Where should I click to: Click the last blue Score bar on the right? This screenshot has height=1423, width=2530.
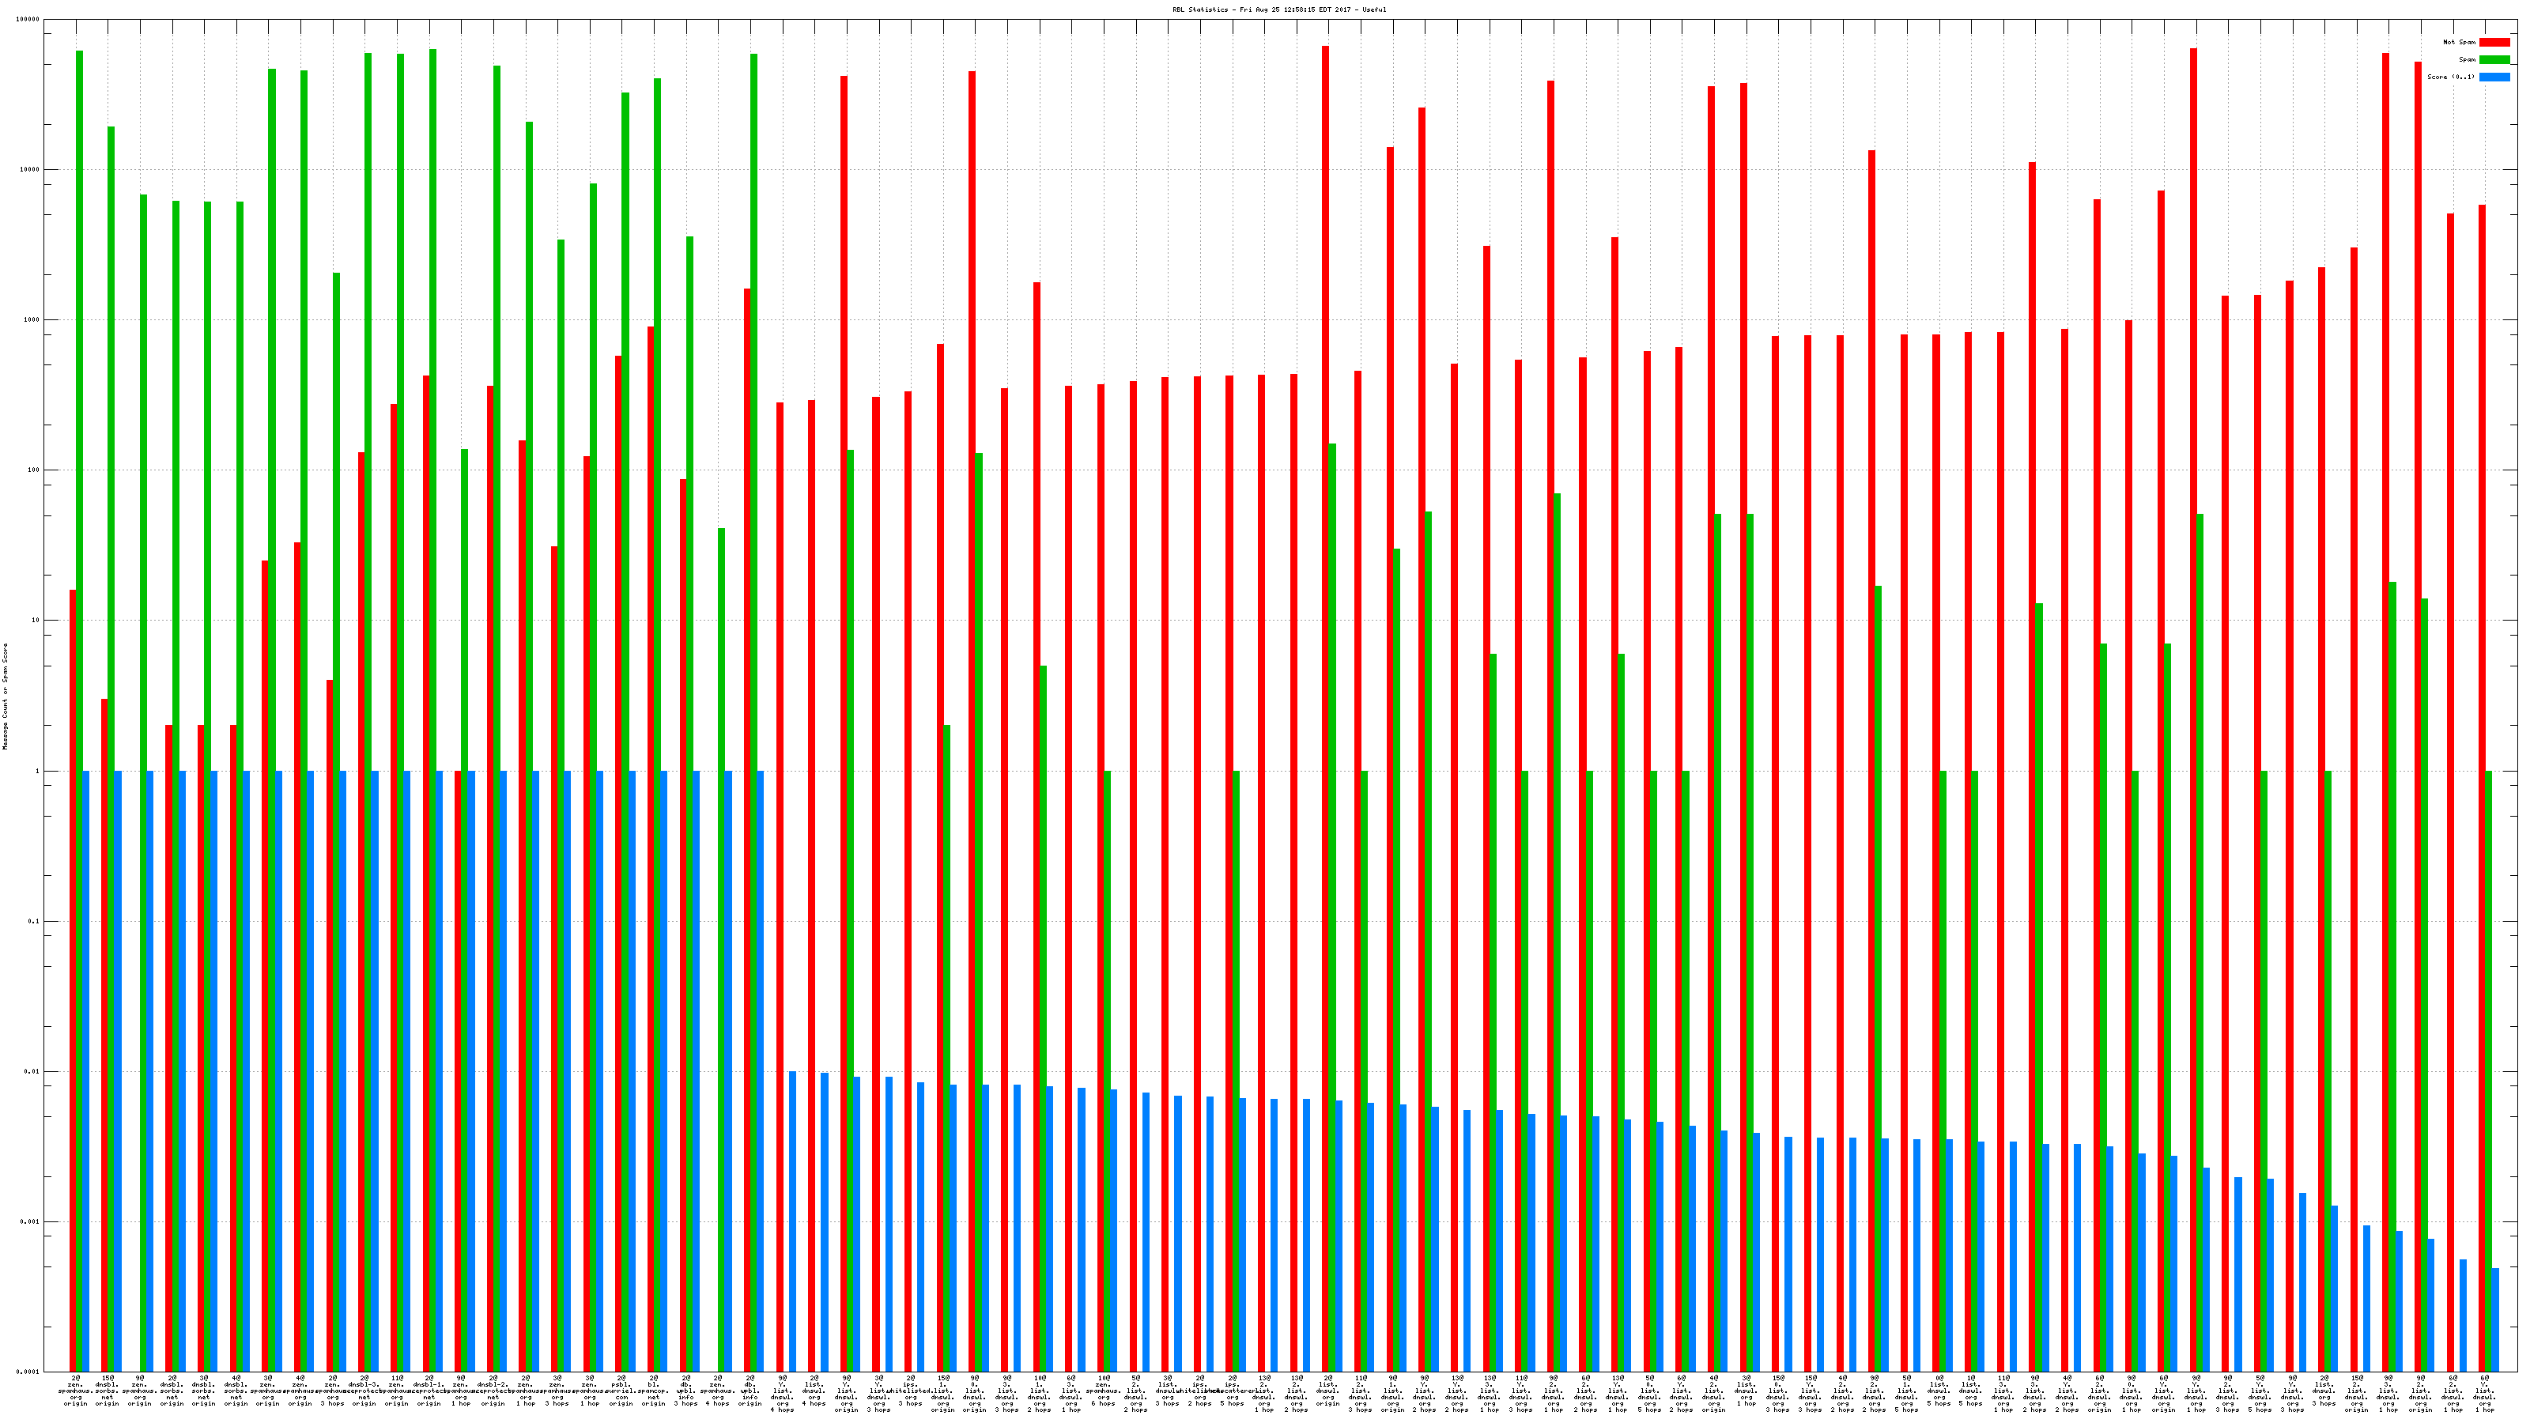pyautogui.click(x=2494, y=1319)
